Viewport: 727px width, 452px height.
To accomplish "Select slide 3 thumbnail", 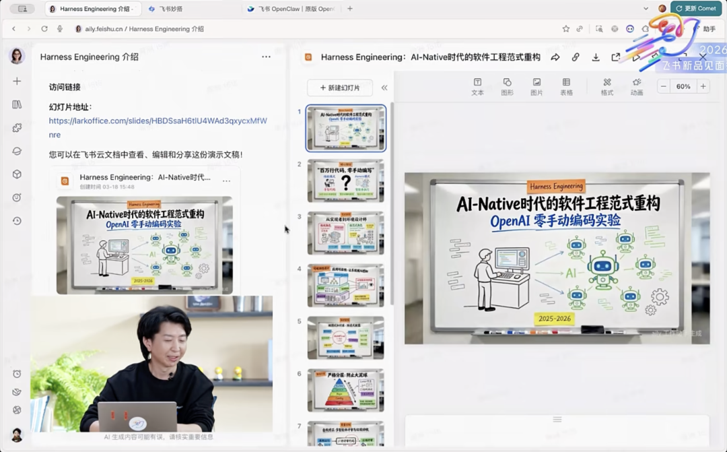I will click(345, 233).
